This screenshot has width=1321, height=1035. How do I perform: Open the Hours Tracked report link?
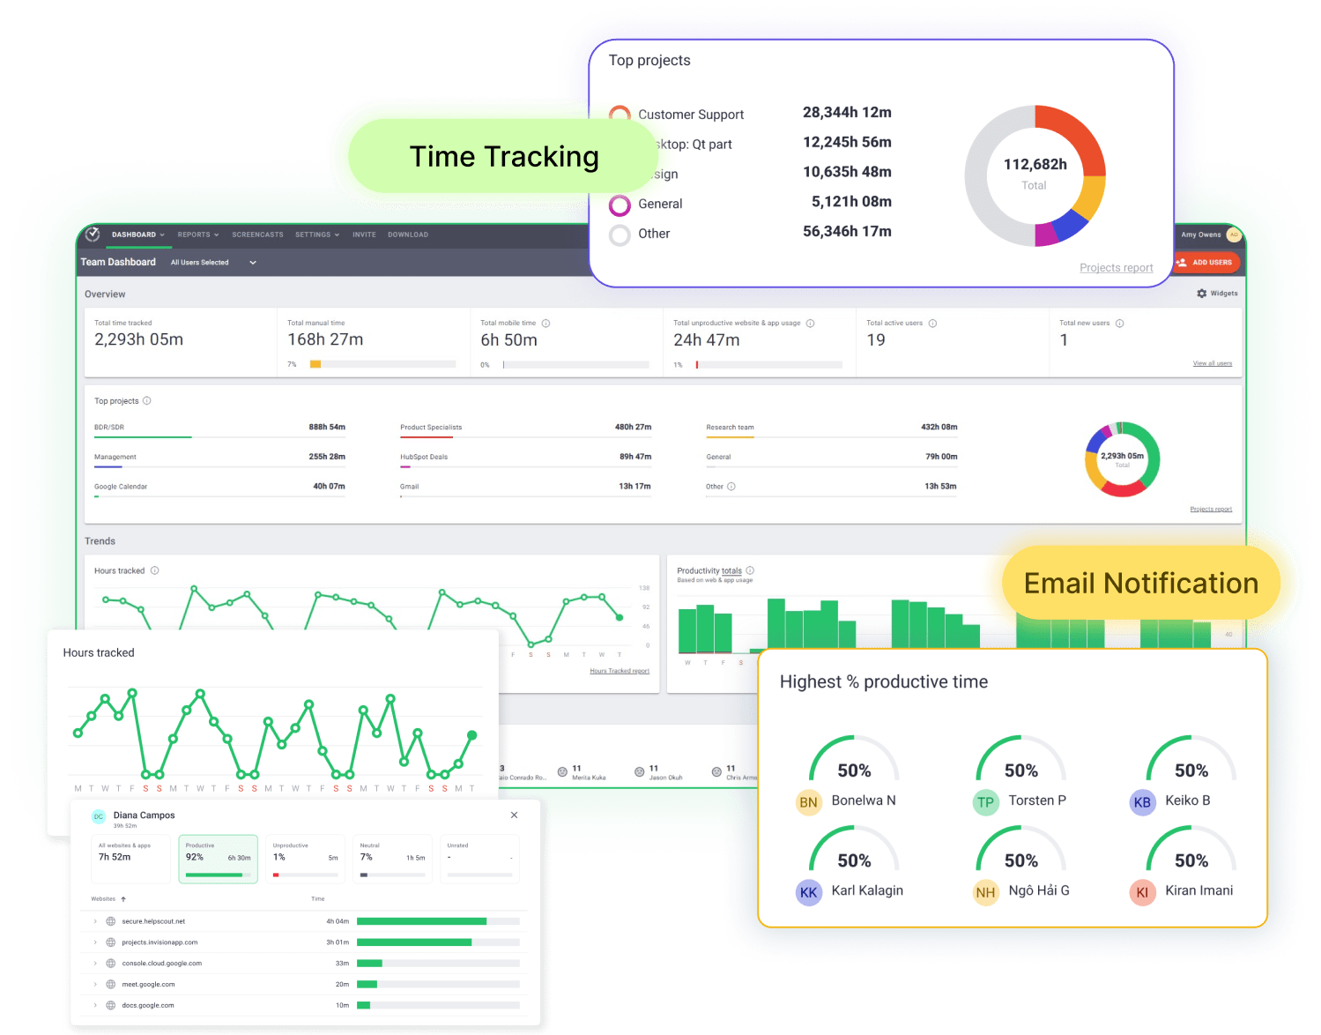620,672
